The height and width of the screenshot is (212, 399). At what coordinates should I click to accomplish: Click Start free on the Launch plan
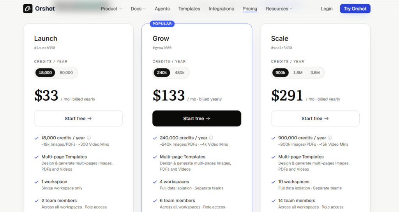pyautogui.click(x=78, y=118)
